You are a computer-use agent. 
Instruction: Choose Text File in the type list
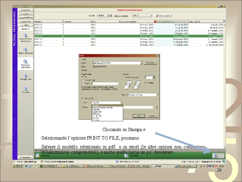click(x=107, y=105)
